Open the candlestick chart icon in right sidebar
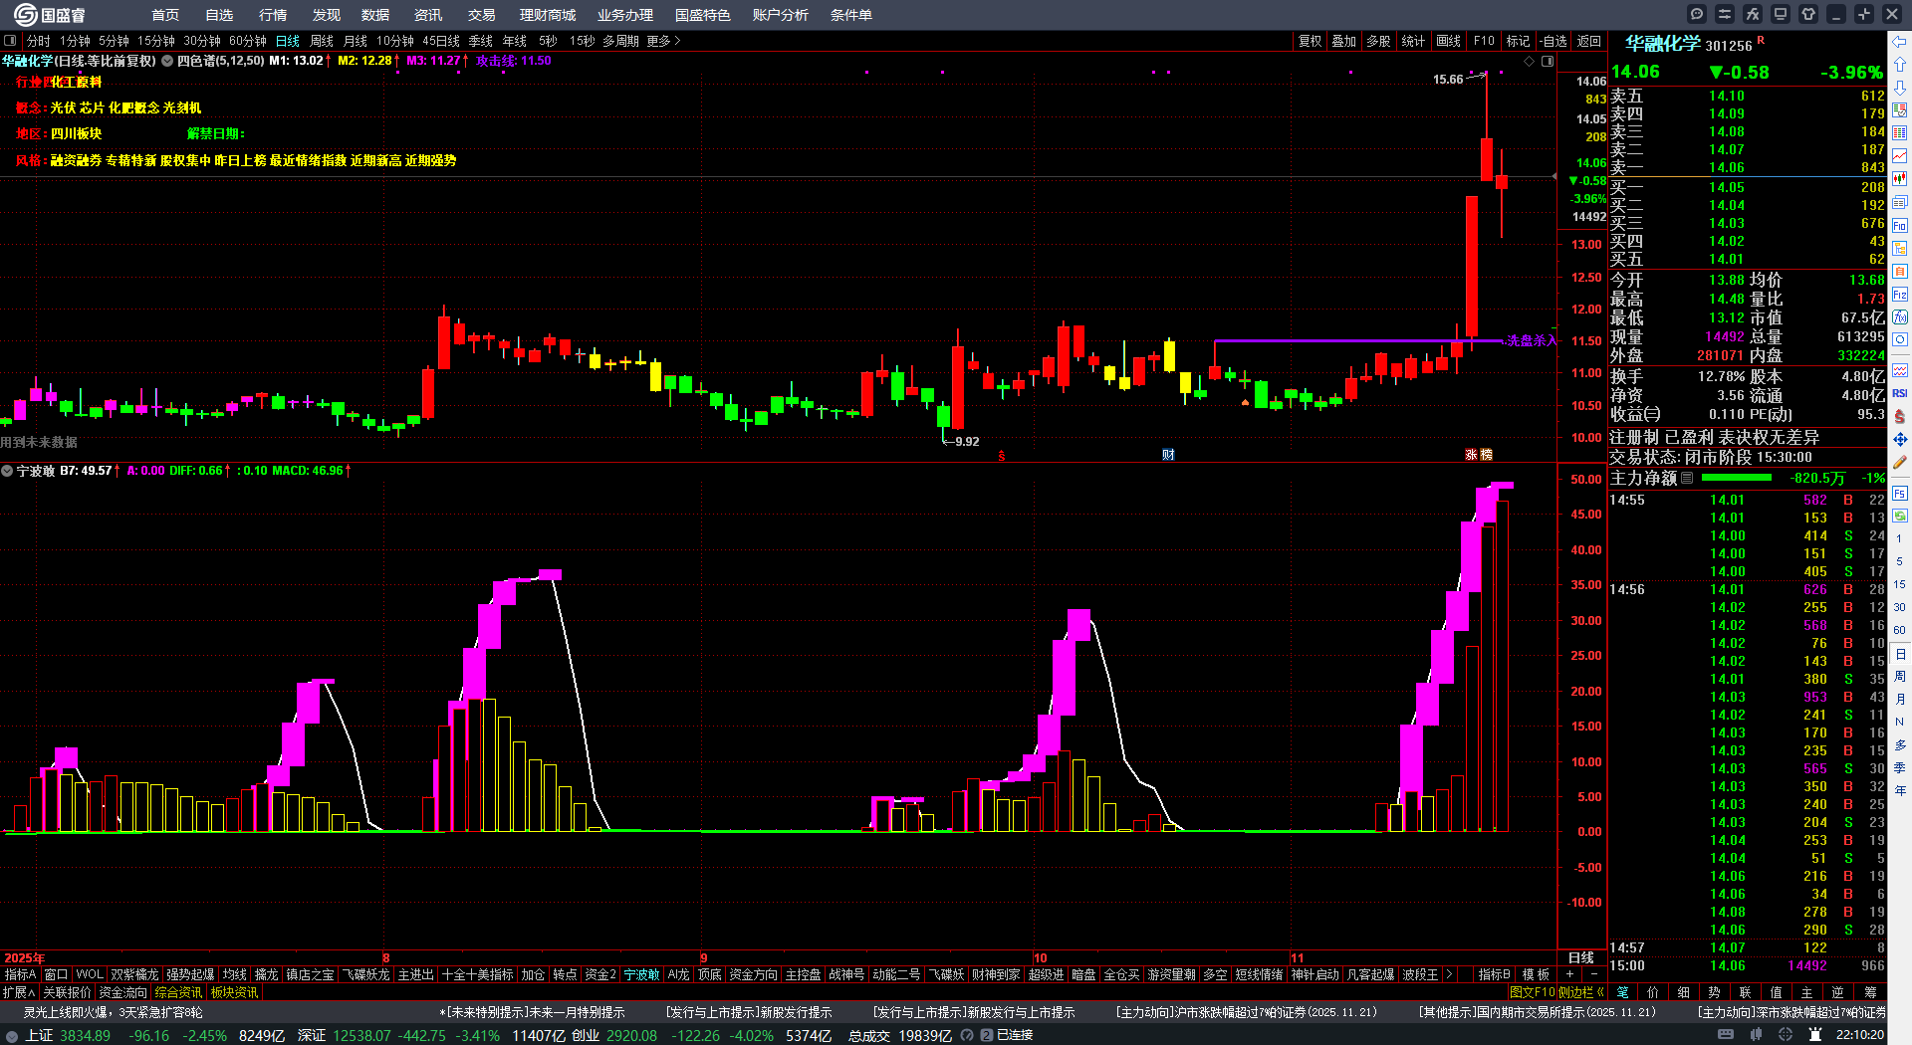Viewport: 1912px width, 1045px height. click(1900, 179)
